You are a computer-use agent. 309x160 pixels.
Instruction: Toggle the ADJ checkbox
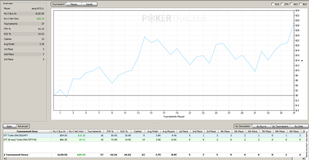pos(291,4)
